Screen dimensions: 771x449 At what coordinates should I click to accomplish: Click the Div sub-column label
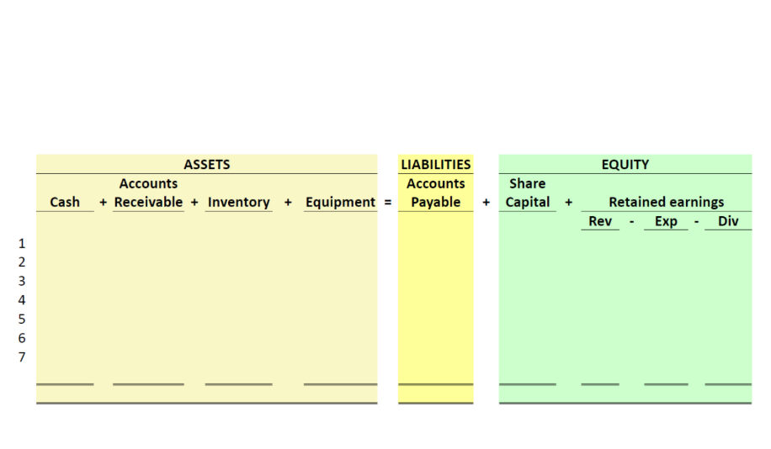[728, 221]
